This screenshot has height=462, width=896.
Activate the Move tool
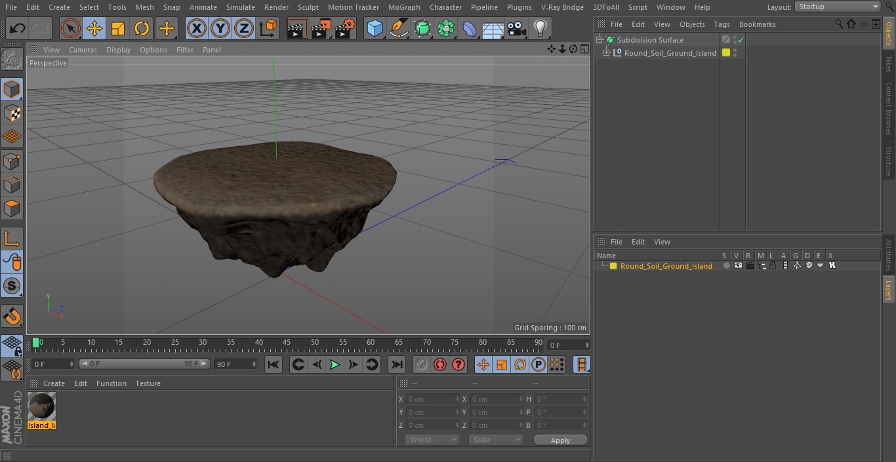pyautogui.click(x=94, y=29)
